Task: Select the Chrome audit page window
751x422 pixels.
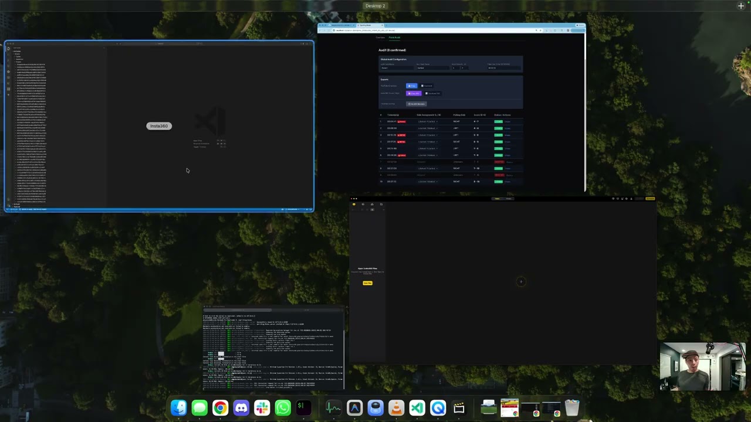Action: click(452, 108)
